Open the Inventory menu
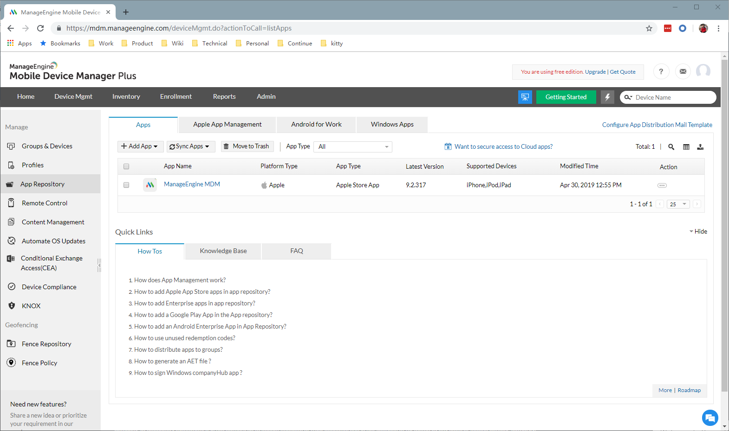729x431 pixels. click(x=126, y=96)
